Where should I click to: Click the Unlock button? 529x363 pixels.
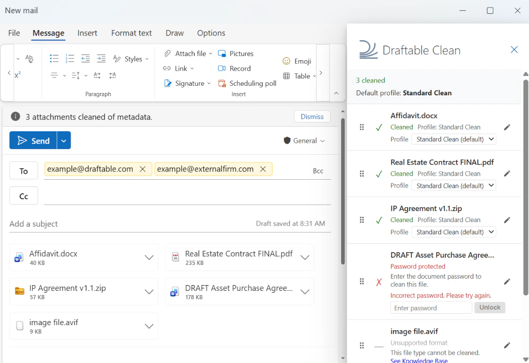coord(489,307)
